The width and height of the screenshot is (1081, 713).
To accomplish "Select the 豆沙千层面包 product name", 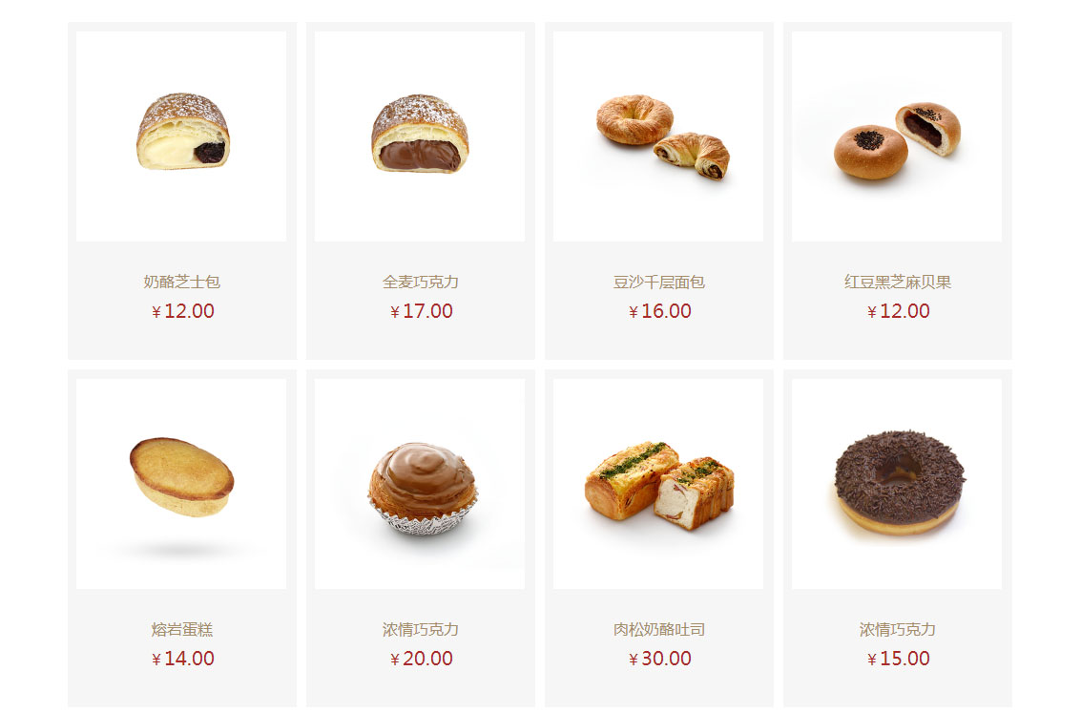I will point(659,282).
